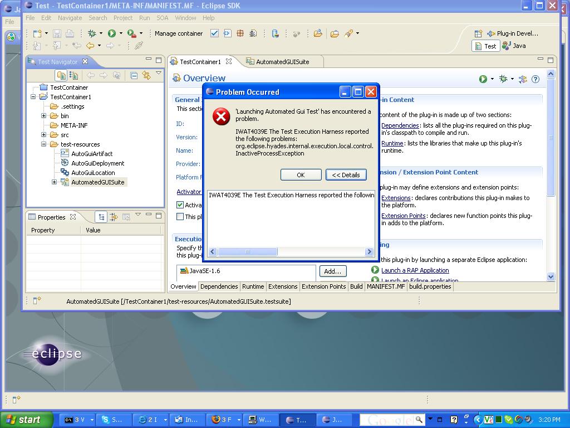Toggle the Activa... checkbox in Overview
The width and height of the screenshot is (570, 428).
(x=180, y=205)
